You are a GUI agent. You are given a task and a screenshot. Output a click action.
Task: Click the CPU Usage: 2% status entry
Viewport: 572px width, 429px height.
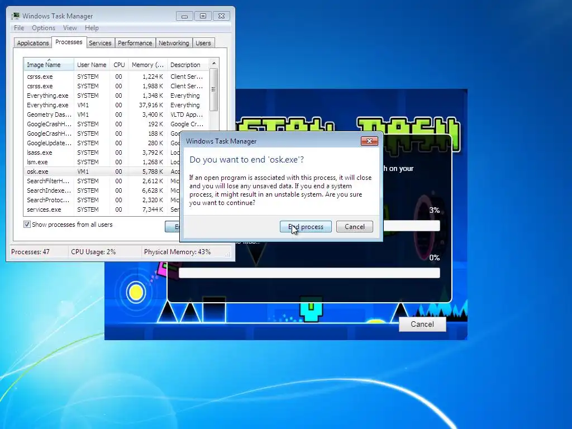pyautogui.click(x=93, y=252)
